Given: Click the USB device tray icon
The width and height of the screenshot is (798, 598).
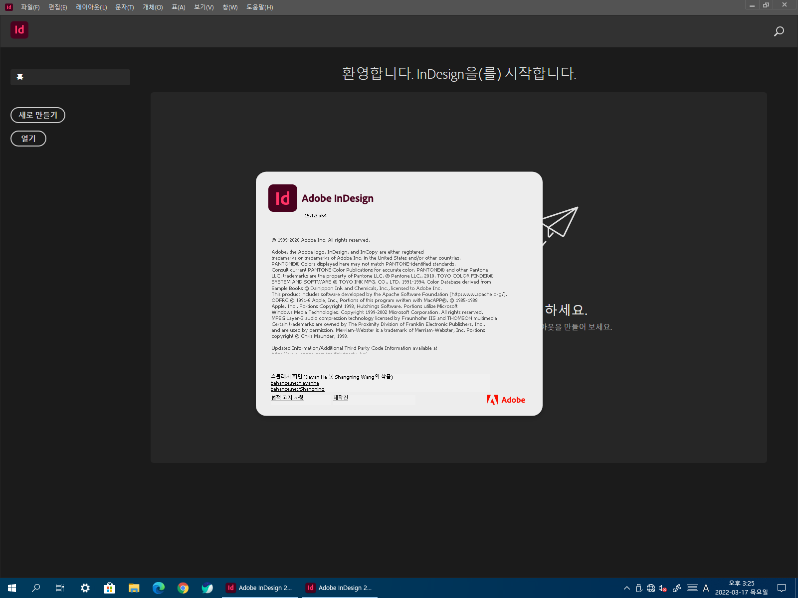Looking at the screenshot, I should [639, 588].
